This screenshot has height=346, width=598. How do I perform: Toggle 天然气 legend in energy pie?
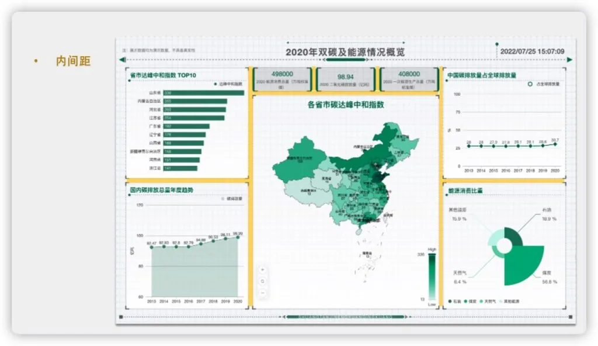(488, 302)
